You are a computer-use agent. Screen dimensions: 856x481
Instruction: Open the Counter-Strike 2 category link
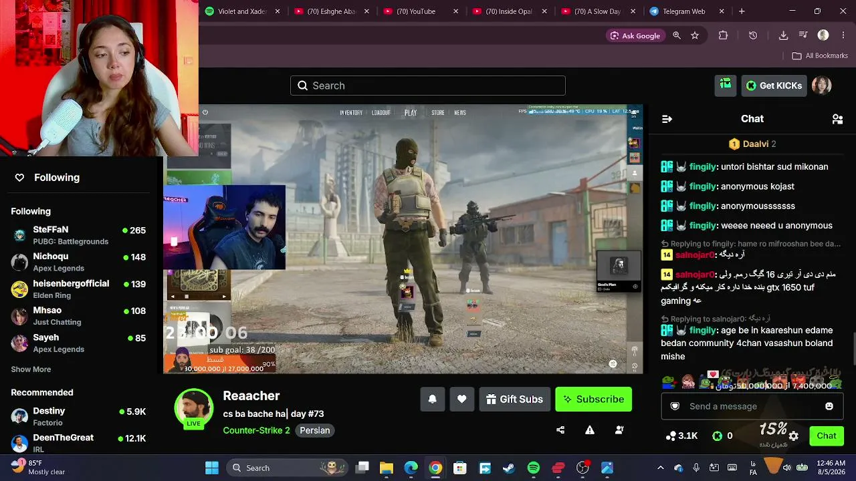coord(256,430)
